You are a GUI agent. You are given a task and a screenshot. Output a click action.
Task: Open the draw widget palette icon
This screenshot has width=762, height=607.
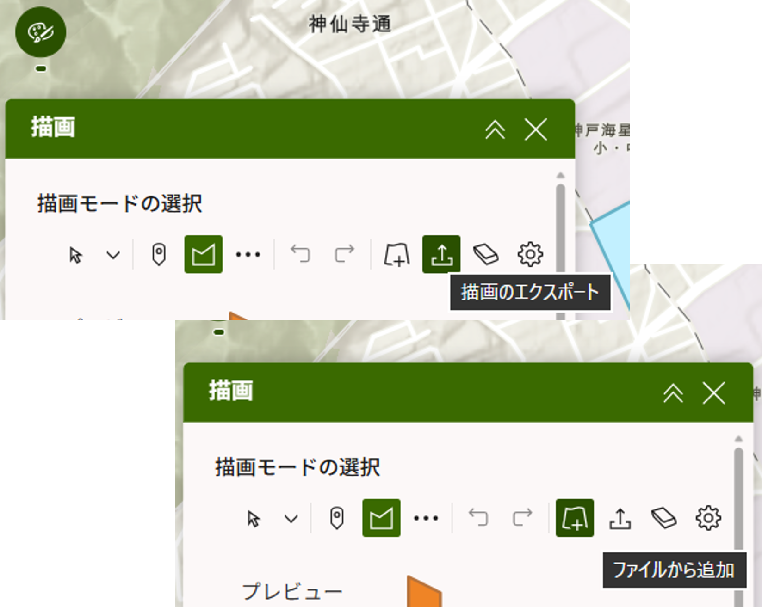tap(41, 32)
